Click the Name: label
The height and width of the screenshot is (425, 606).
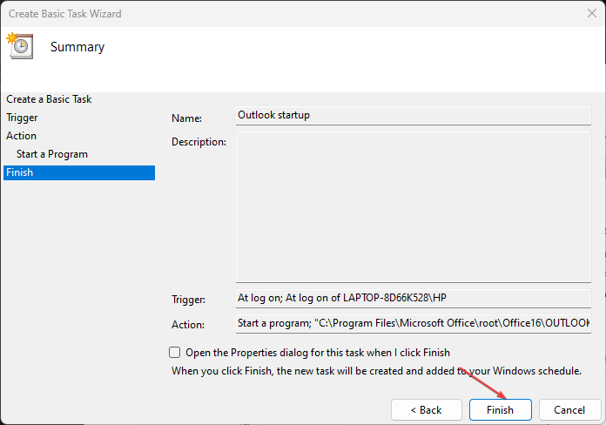pyautogui.click(x=186, y=118)
